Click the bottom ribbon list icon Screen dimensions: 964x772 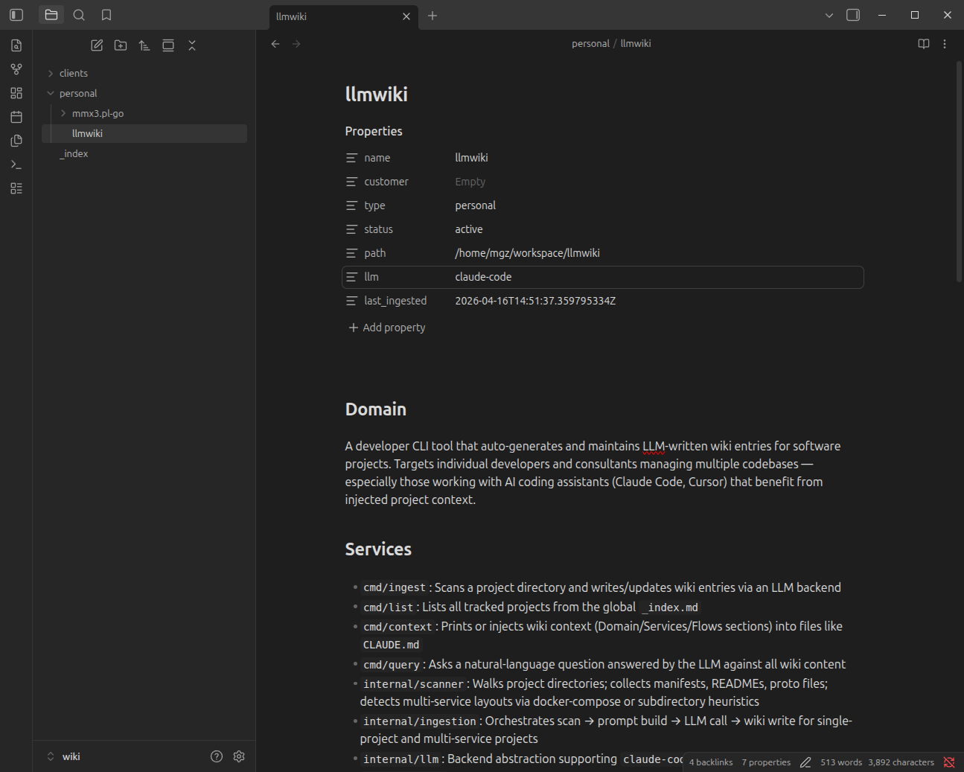pos(16,188)
